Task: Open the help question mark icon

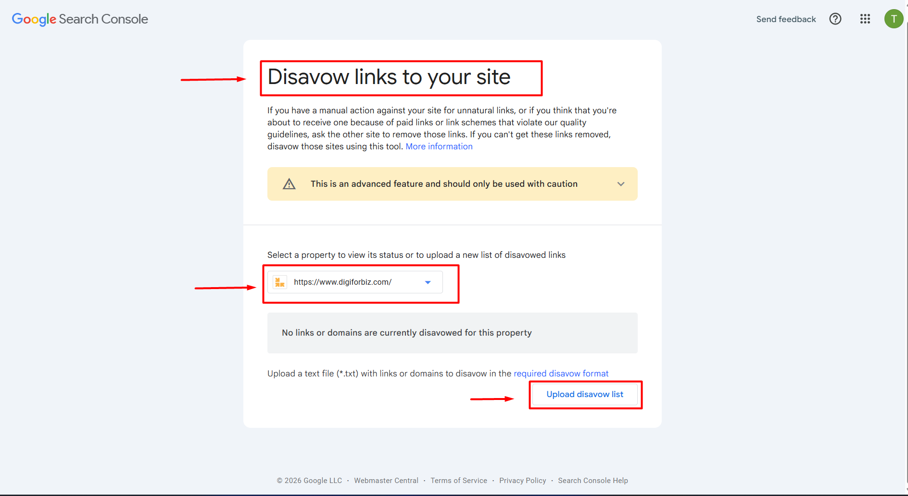Action: (835, 19)
